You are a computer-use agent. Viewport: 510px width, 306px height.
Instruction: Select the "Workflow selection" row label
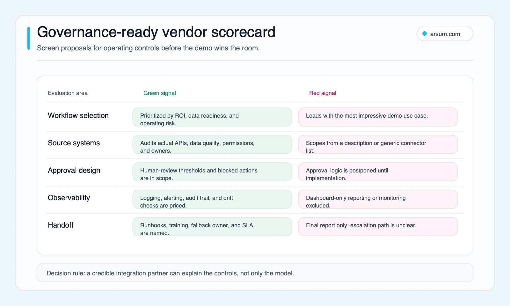click(x=78, y=115)
